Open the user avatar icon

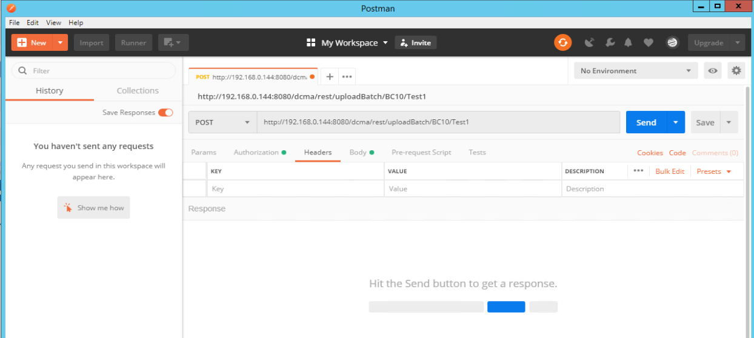pos(672,42)
